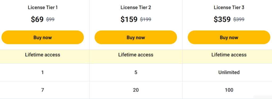The height and width of the screenshot is (99, 272).
Task: Click the $69 price
Action: pyautogui.click(x=37, y=19)
